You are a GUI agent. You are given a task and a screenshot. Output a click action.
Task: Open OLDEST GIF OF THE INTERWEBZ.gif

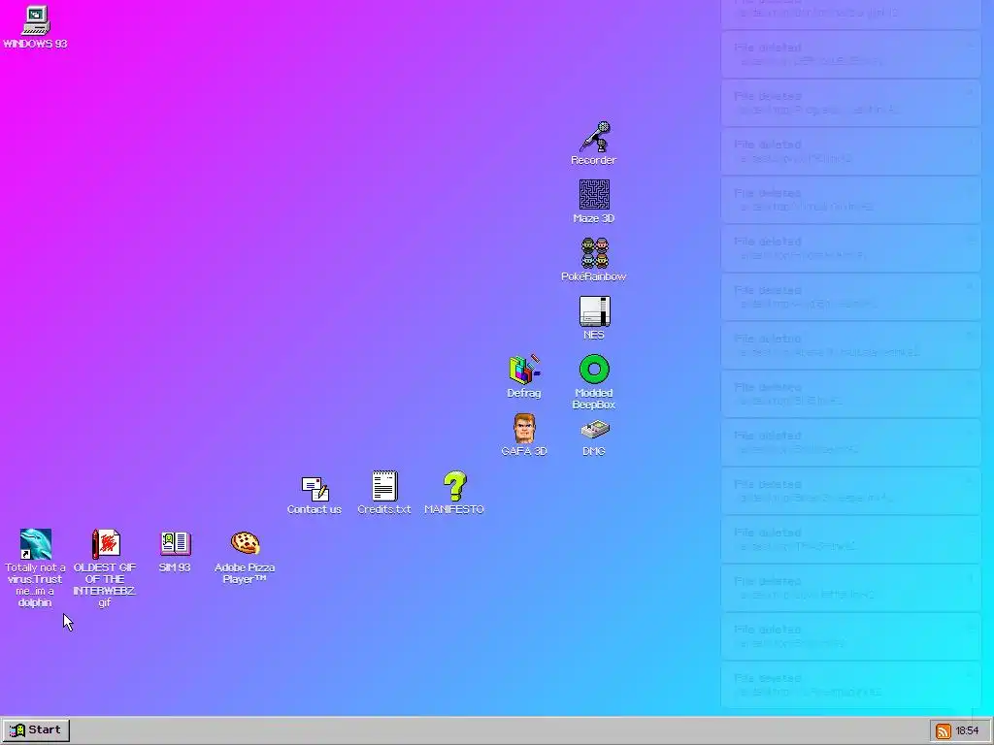[x=105, y=544]
